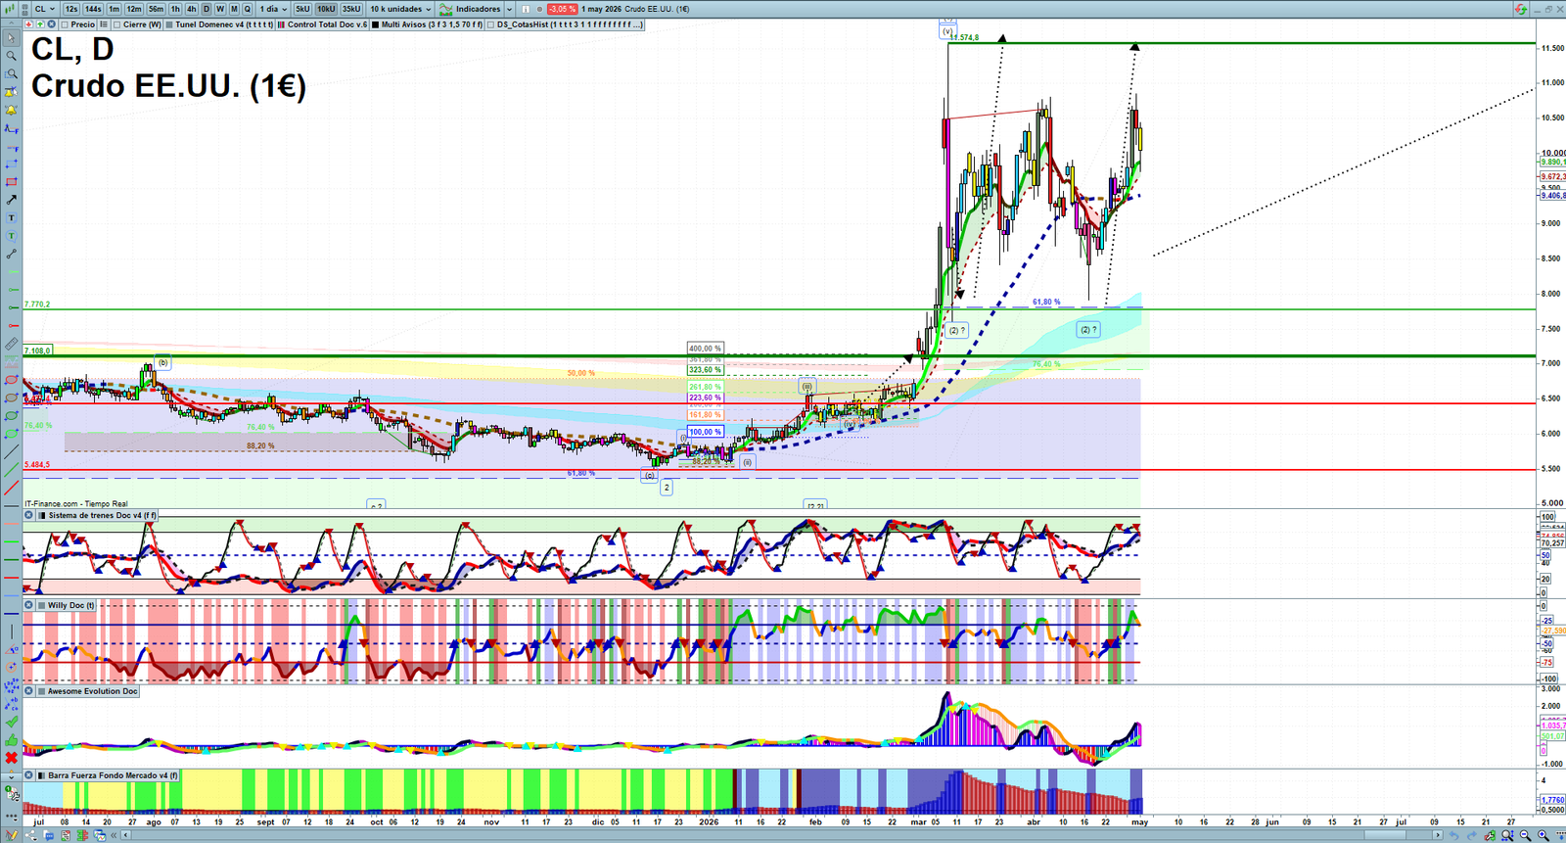Toggle the Cierre (W) checkbox

point(116,24)
